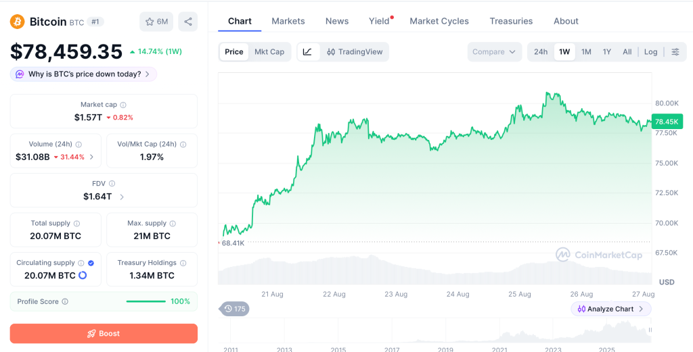This screenshot has width=693, height=352.
Task: Expand the FDV details chevron
Action: tap(122, 197)
